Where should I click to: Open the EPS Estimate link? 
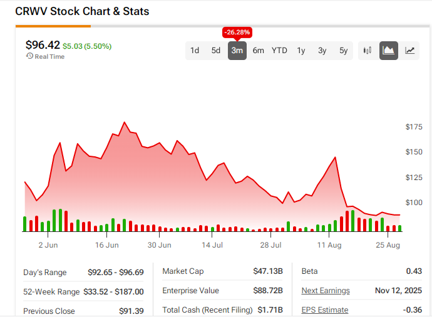325,310
